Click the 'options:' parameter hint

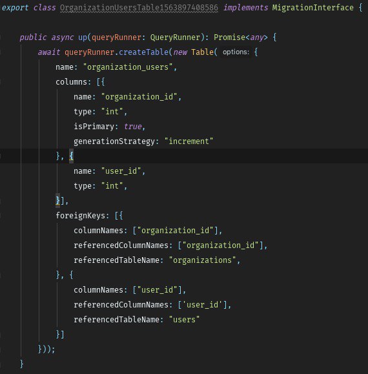click(236, 52)
